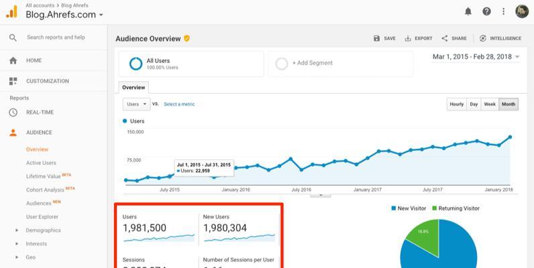Click the SHARE button label
This screenshot has height=268, width=534.
tap(459, 38)
